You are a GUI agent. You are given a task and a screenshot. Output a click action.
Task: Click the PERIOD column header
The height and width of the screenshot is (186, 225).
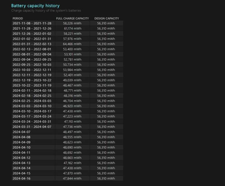coord(18,18)
